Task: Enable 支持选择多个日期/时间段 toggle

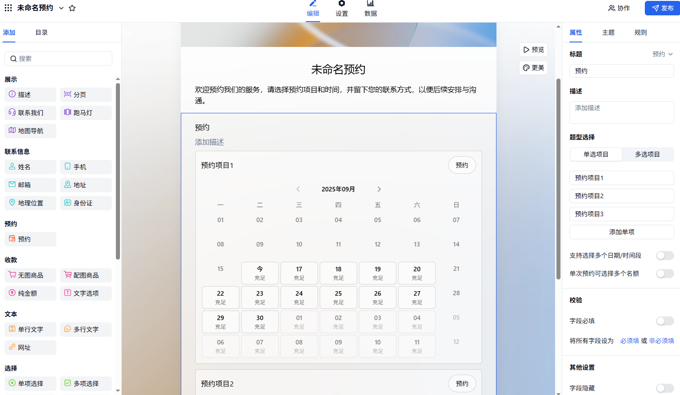Action: pos(664,256)
